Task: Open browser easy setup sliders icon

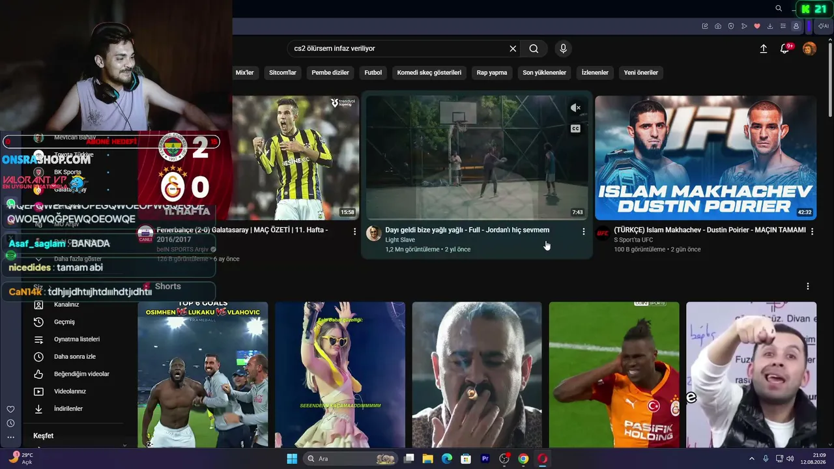Action: click(x=783, y=26)
